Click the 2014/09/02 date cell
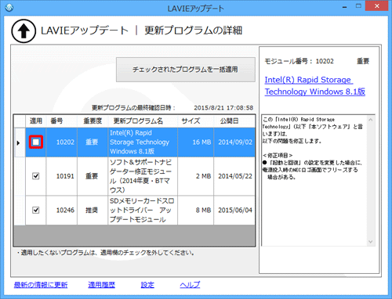This screenshot has height=299, width=392. pos(234,142)
